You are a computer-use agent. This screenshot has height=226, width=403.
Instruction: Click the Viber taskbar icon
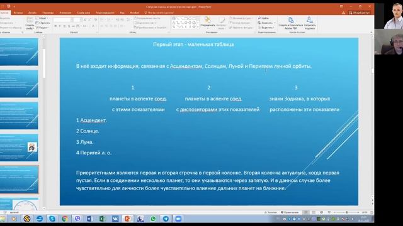coord(77,218)
